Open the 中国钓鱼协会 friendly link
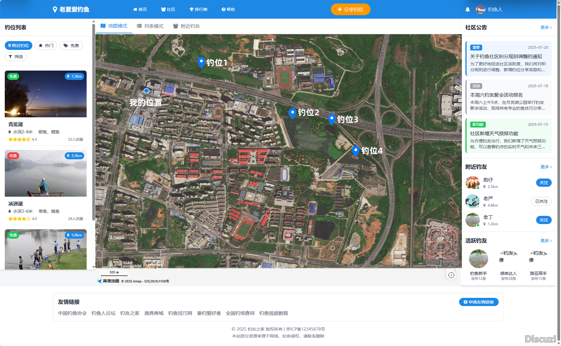Screen dimensions: 561x346 (x=72, y=313)
